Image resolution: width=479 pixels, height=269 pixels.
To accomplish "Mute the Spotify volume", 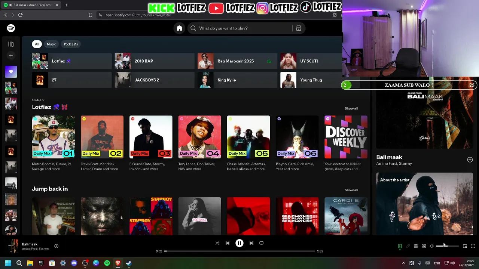I will tap(432, 246).
